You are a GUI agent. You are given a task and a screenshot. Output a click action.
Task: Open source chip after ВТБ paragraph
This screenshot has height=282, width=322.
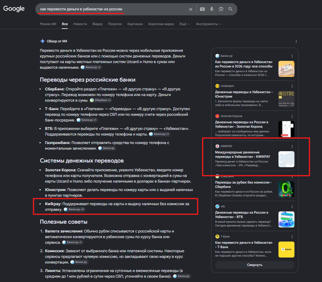(x=159, y=134)
